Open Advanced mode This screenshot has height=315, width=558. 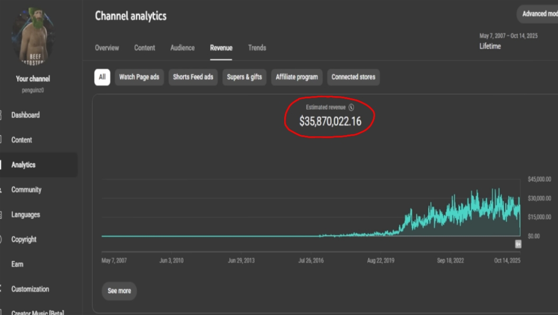[x=537, y=14]
